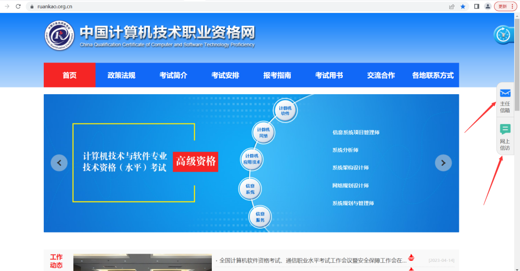Click the browser reload icon
Viewport: 520px width, 271px height.
pos(18,6)
